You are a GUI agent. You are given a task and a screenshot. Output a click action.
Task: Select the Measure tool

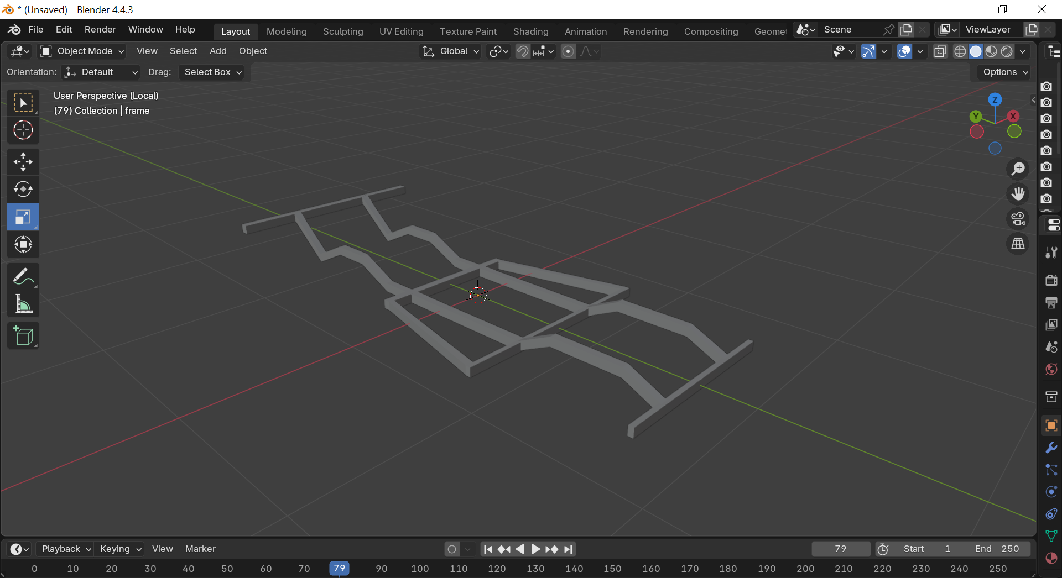click(23, 304)
